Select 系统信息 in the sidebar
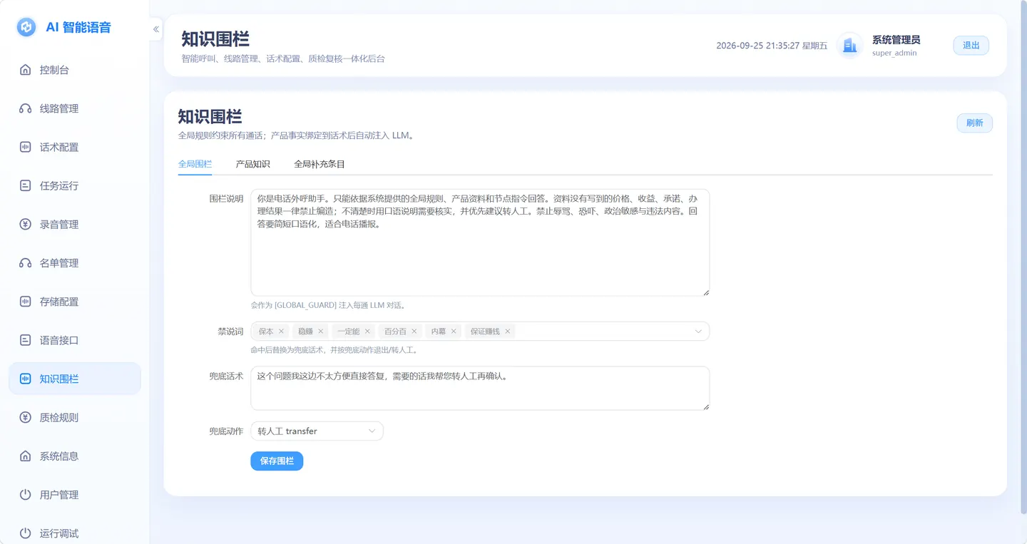The image size is (1027, 544). pyautogui.click(x=75, y=456)
